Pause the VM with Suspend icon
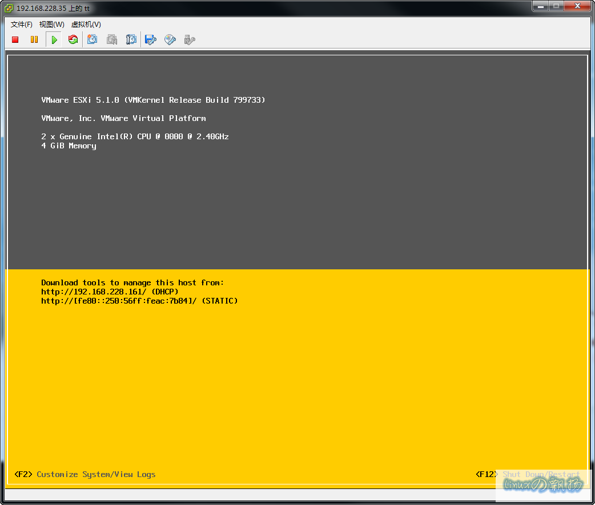Viewport: 595px width, 505px height. point(34,39)
